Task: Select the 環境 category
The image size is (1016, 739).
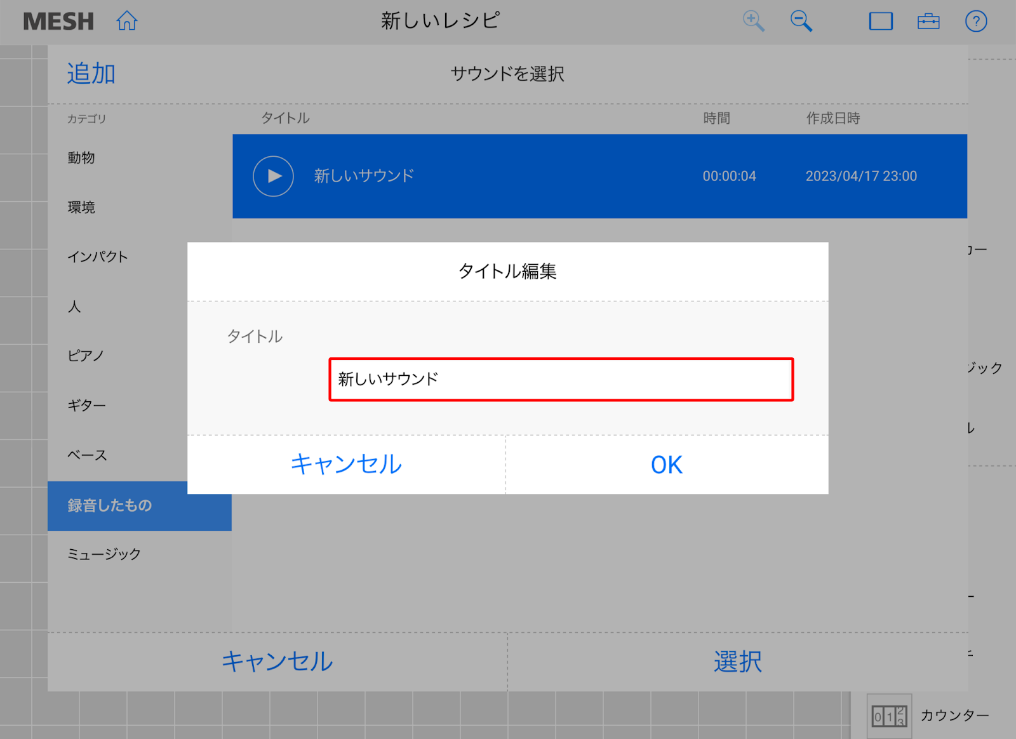Action: click(x=81, y=207)
